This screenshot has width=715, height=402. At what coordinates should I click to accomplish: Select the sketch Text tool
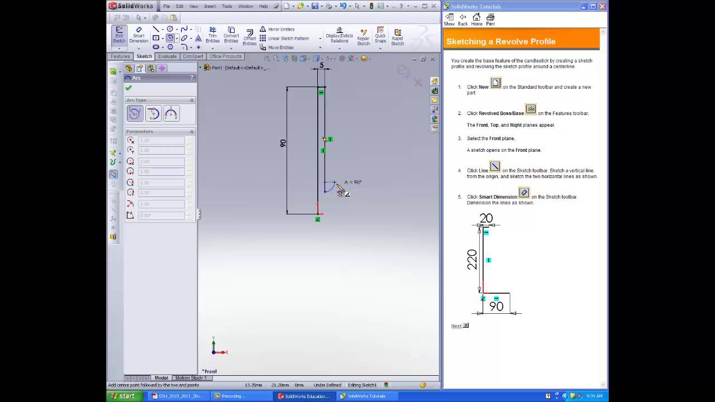click(198, 38)
